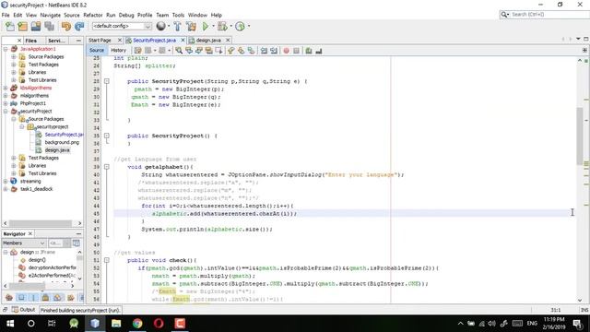The height and width of the screenshot is (332, 590).
Task: Click the Profile Project toolbar icon
Action: [240, 26]
